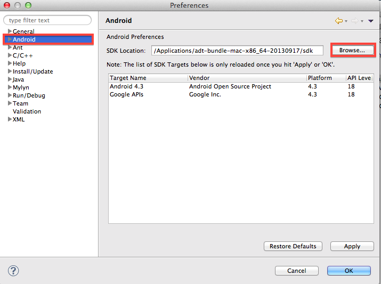The width and height of the screenshot is (381, 284).
Task: Minimize the Preferences window
Action: pyautogui.click(x=18, y=5)
